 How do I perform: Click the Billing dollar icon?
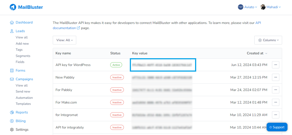(x=12, y=121)
